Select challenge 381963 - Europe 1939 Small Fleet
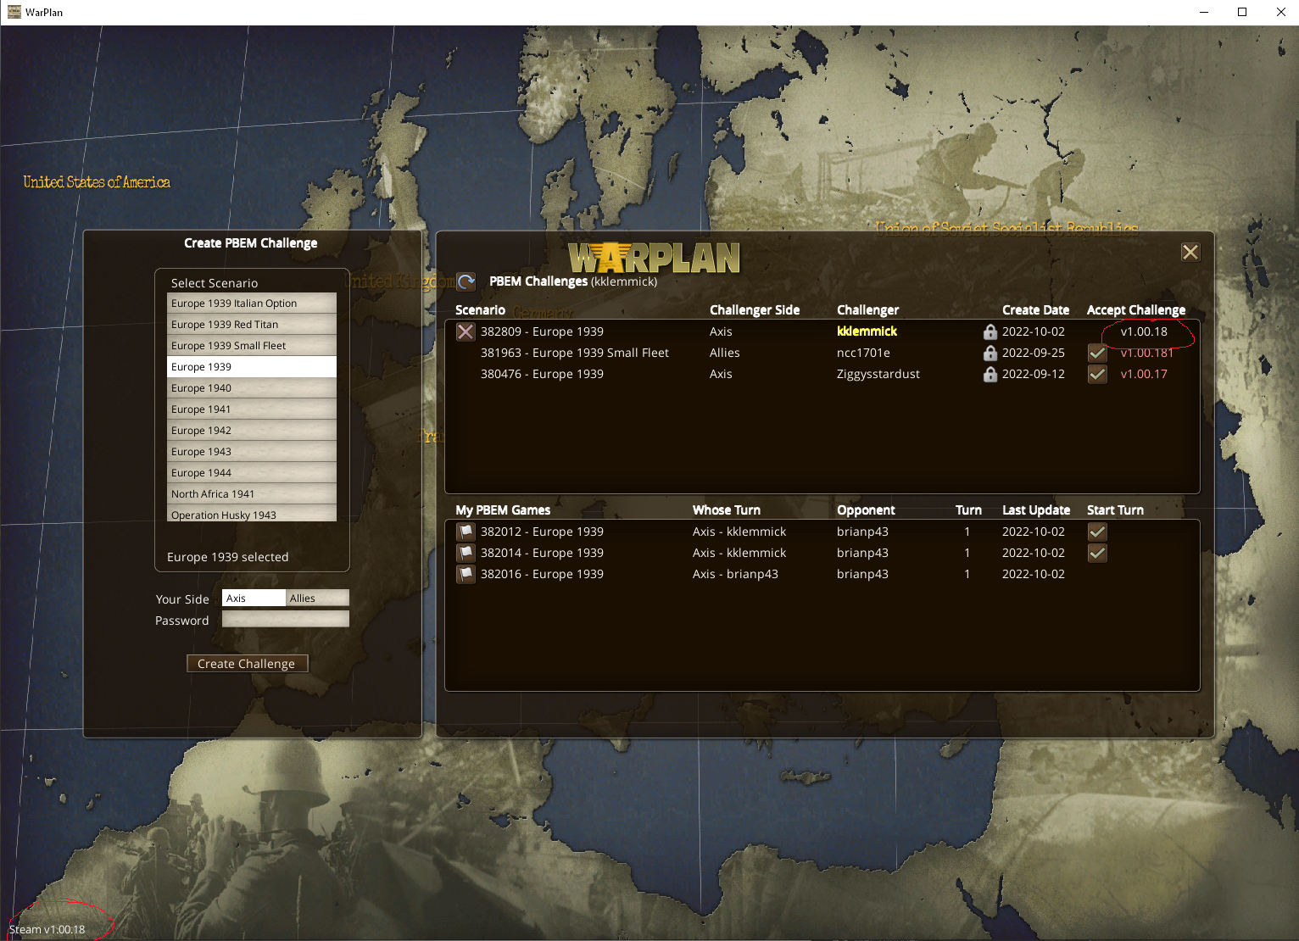The width and height of the screenshot is (1299, 941). [574, 353]
